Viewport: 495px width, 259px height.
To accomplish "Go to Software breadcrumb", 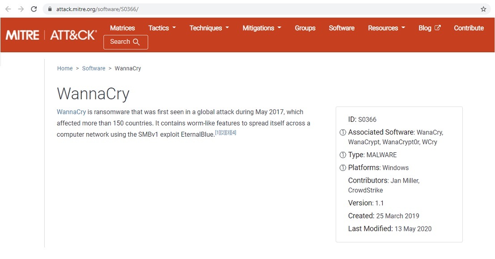I will pos(94,68).
